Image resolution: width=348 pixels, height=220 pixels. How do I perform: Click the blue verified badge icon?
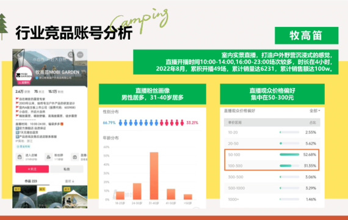point(37,78)
